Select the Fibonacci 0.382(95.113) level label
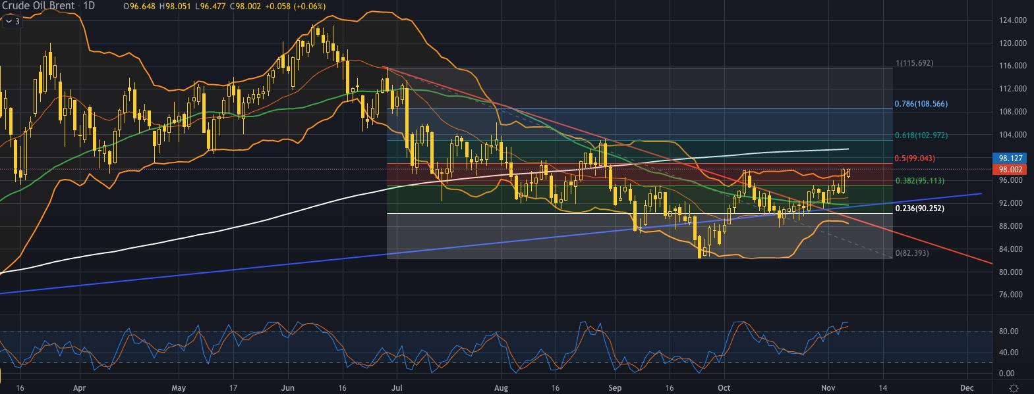The image size is (1034, 394). click(x=919, y=181)
